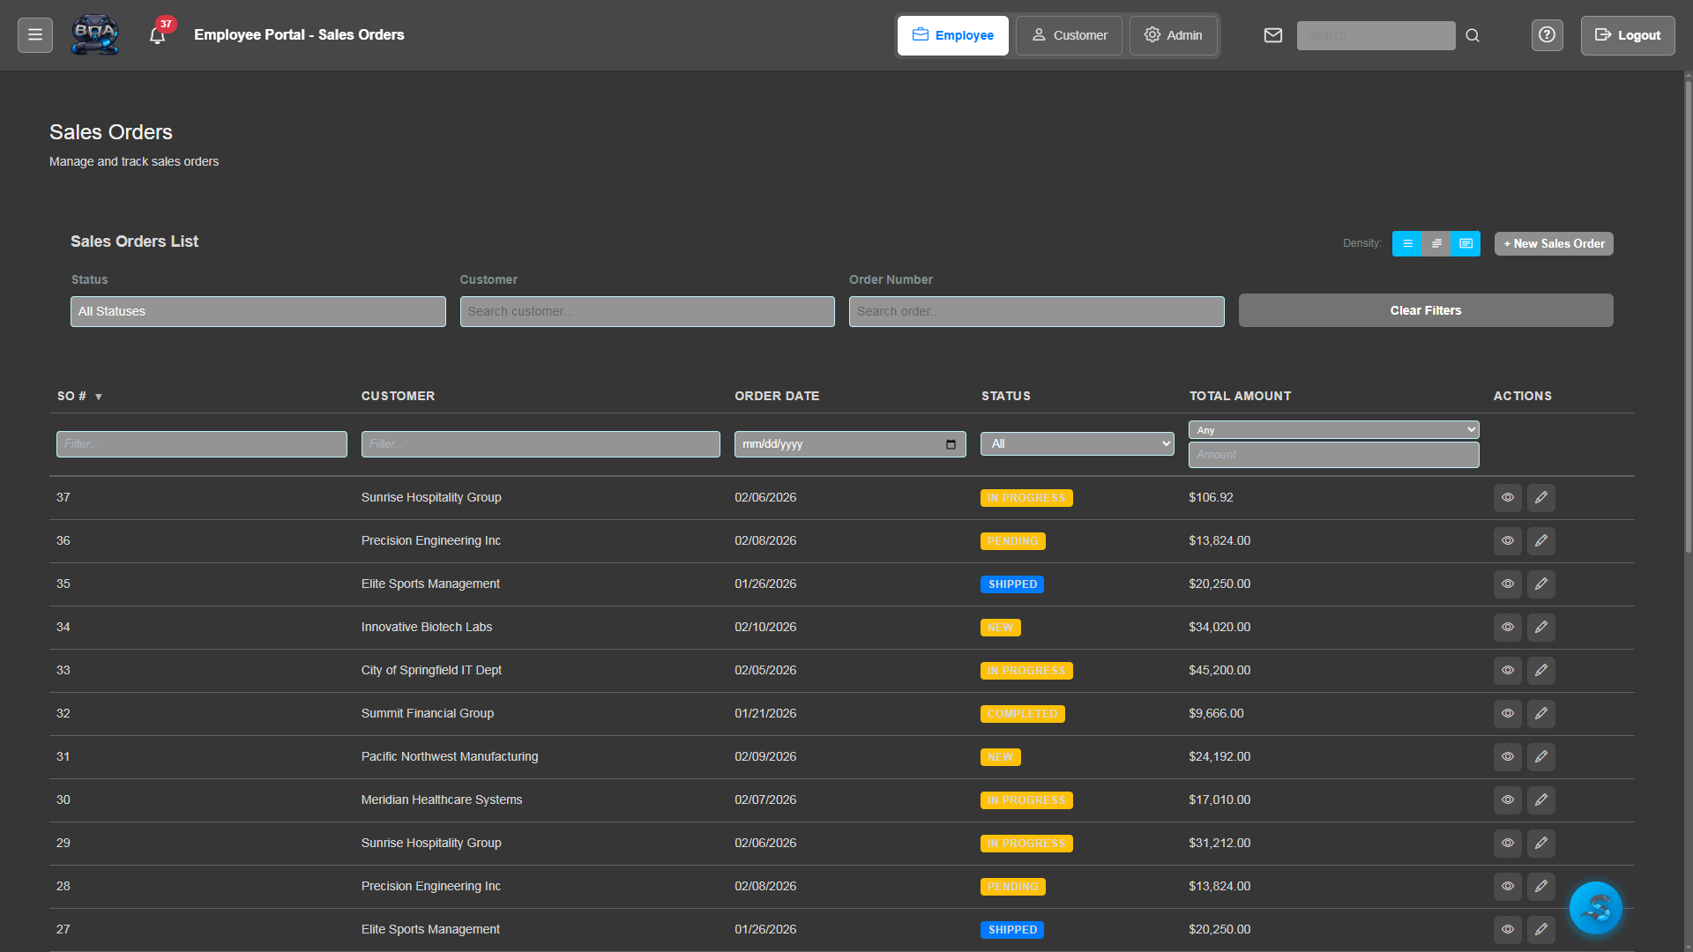The width and height of the screenshot is (1693, 952).
Task: Click the company logo
Action: [x=94, y=34]
